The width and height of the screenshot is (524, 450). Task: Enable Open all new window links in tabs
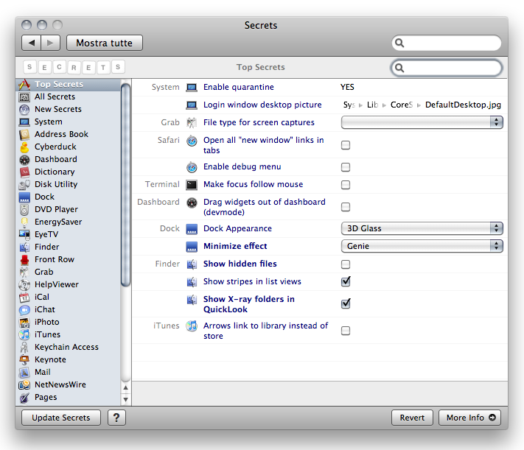tap(346, 145)
